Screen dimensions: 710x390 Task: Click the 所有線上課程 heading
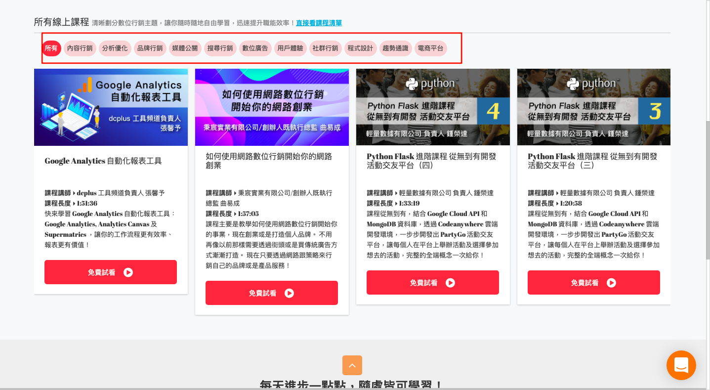tap(61, 22)
